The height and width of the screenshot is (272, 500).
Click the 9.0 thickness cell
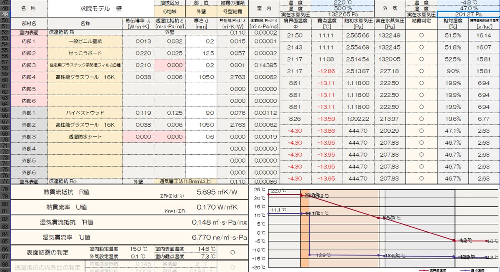pos(202,113)
